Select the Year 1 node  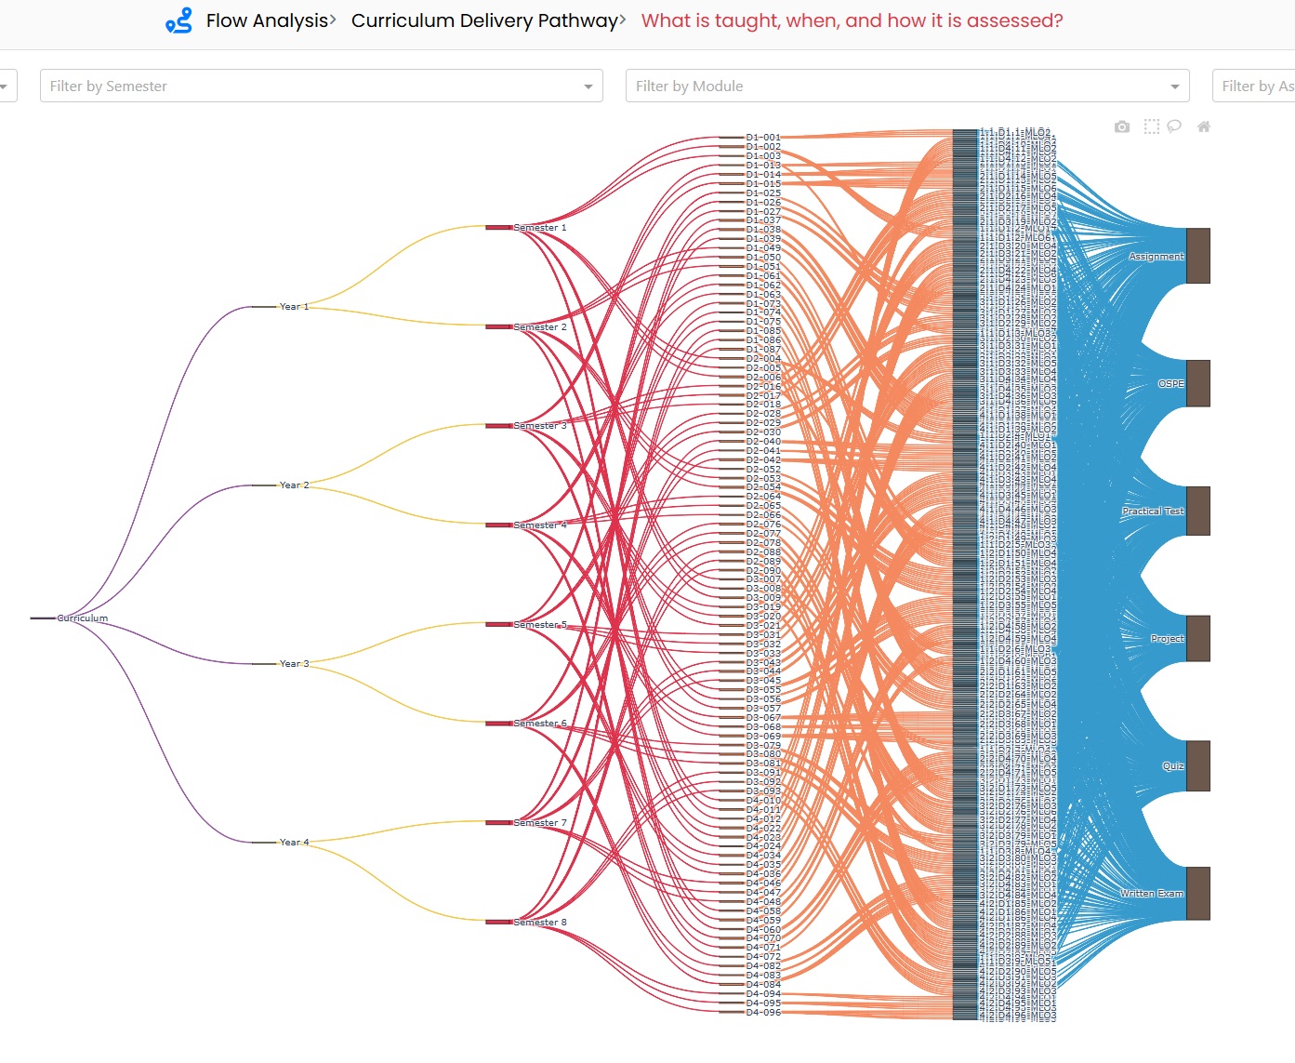[264, 307]
